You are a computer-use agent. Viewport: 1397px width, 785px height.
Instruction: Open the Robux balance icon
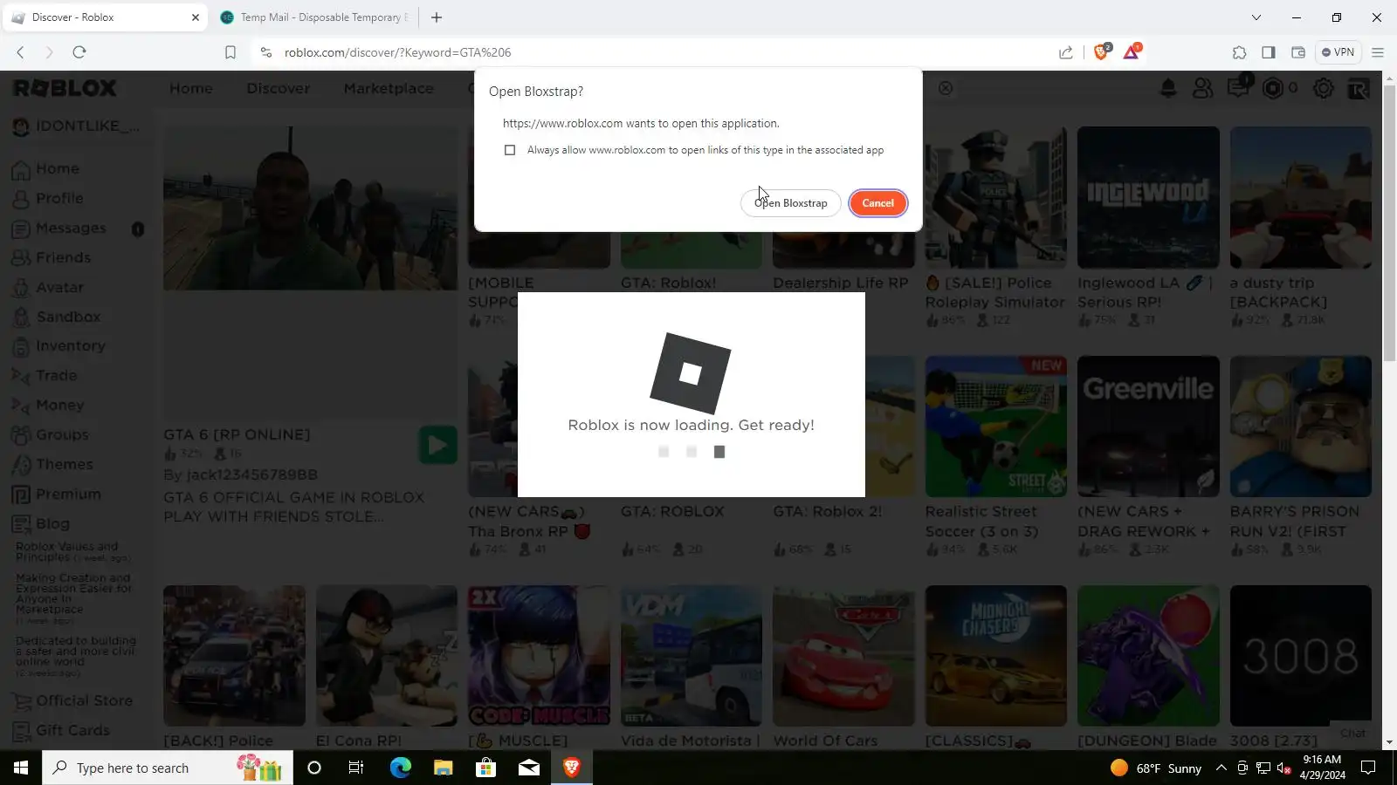coord(1273,88)
